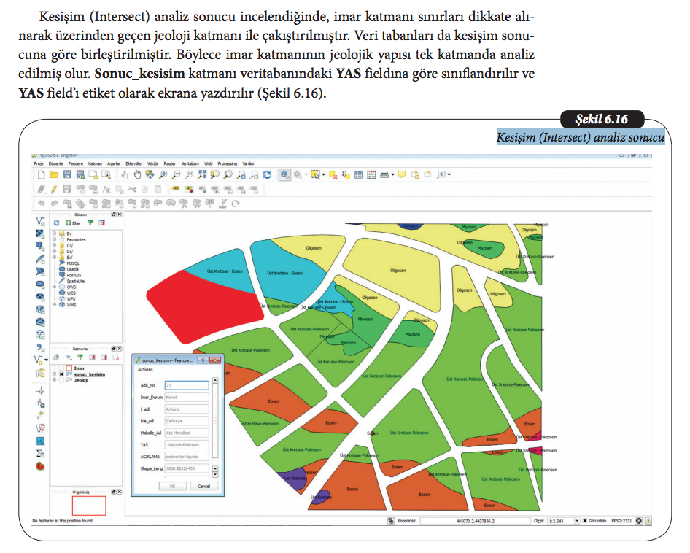Click the Add Vector Layer icon
The image size is (690, 553).
pyautogui.click(x=40, y=220)
